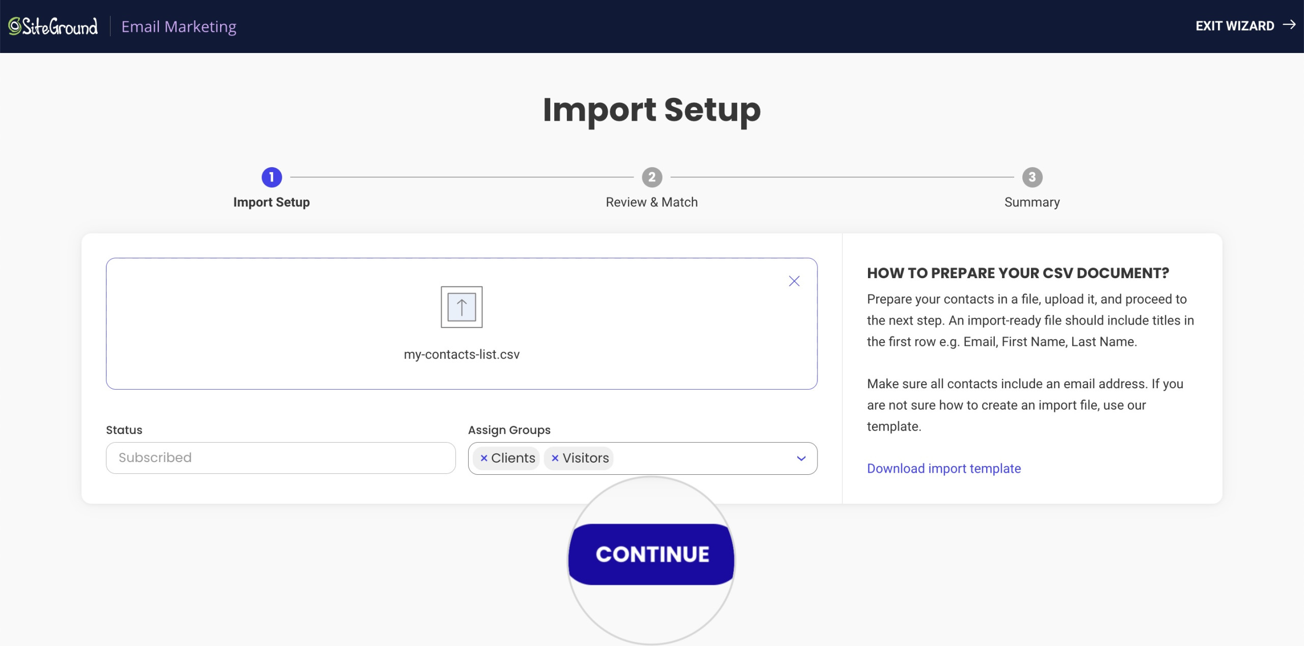Image resolution: width=1304 pixels, height=646 pixels.
Task: Click the Assign Groups label
Action: pos(509,430)
